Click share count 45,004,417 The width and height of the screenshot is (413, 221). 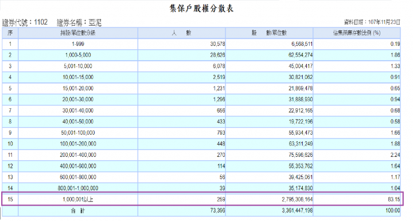[301, 66]
